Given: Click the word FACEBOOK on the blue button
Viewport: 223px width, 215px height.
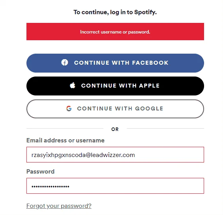Looking at the screenshot, I should click(150, 63).
